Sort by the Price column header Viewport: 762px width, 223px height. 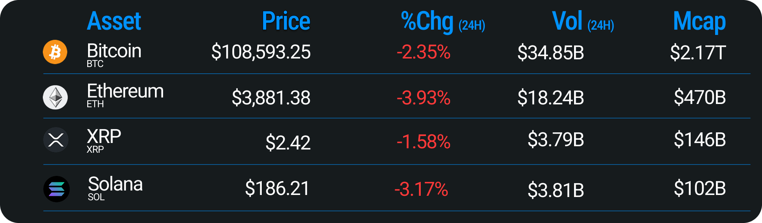tap(286, 21)
